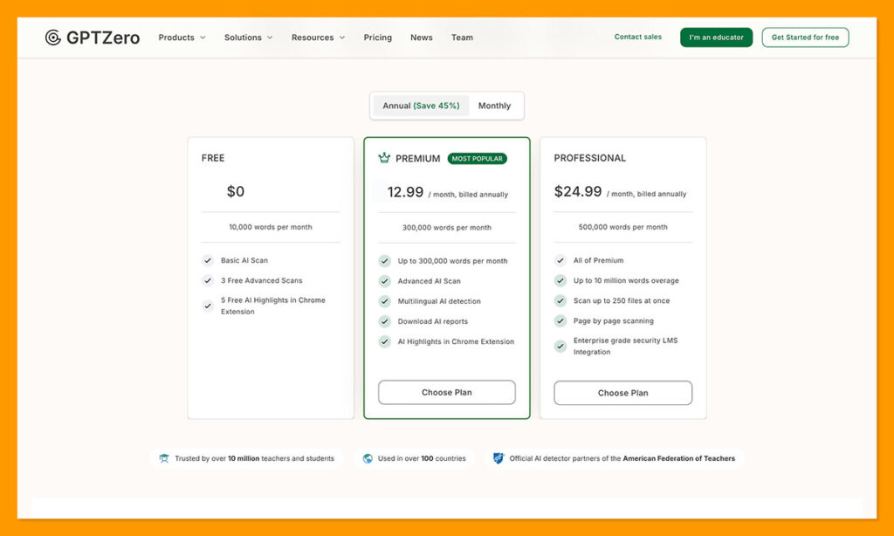Viewport: 894px width, 536px height.
Task: Click 'Used in over 100 countries' text
Action: 422,458
